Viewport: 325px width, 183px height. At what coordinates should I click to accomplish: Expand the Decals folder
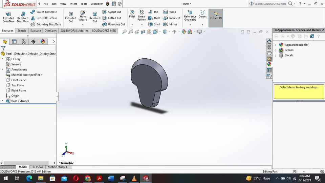(276, 55)
